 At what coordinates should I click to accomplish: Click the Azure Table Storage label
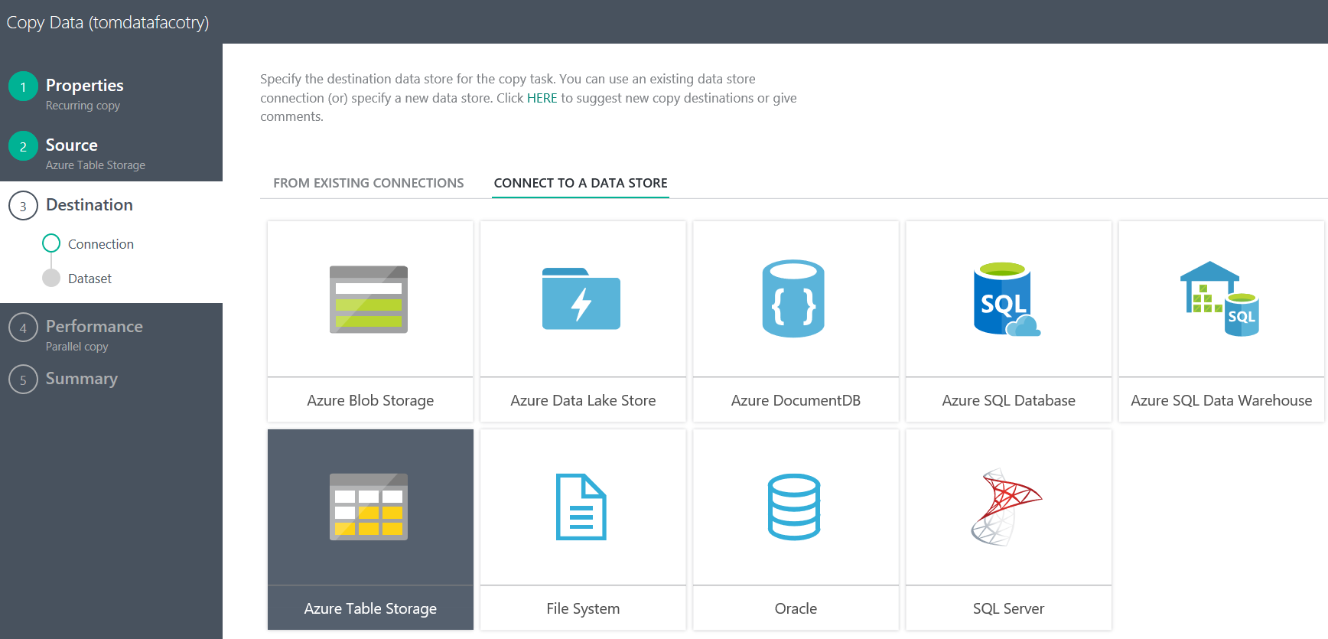pos(370,608)
